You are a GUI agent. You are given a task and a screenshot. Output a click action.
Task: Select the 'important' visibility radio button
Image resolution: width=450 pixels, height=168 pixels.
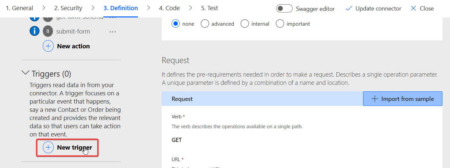click(280, 24)
